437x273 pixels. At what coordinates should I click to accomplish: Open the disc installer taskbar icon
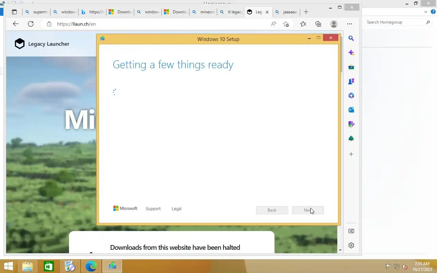(70, 266)
